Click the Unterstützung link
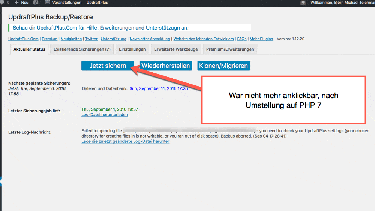 [x=113, y=39]
